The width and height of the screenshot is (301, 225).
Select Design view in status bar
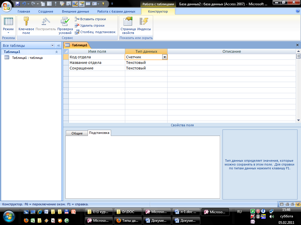[298, 204]
